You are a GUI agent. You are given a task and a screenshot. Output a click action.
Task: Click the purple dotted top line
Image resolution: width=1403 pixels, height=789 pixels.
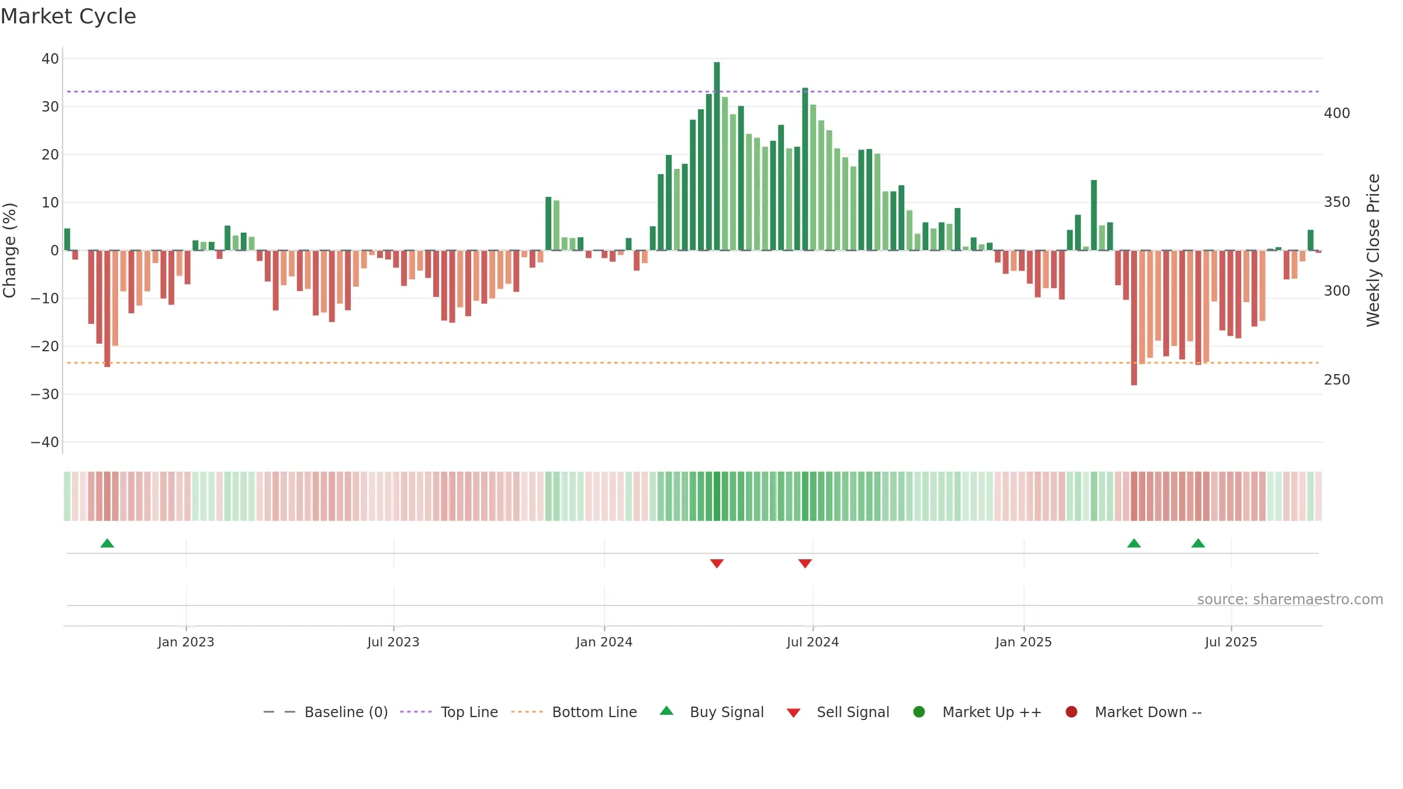(693, 92)
